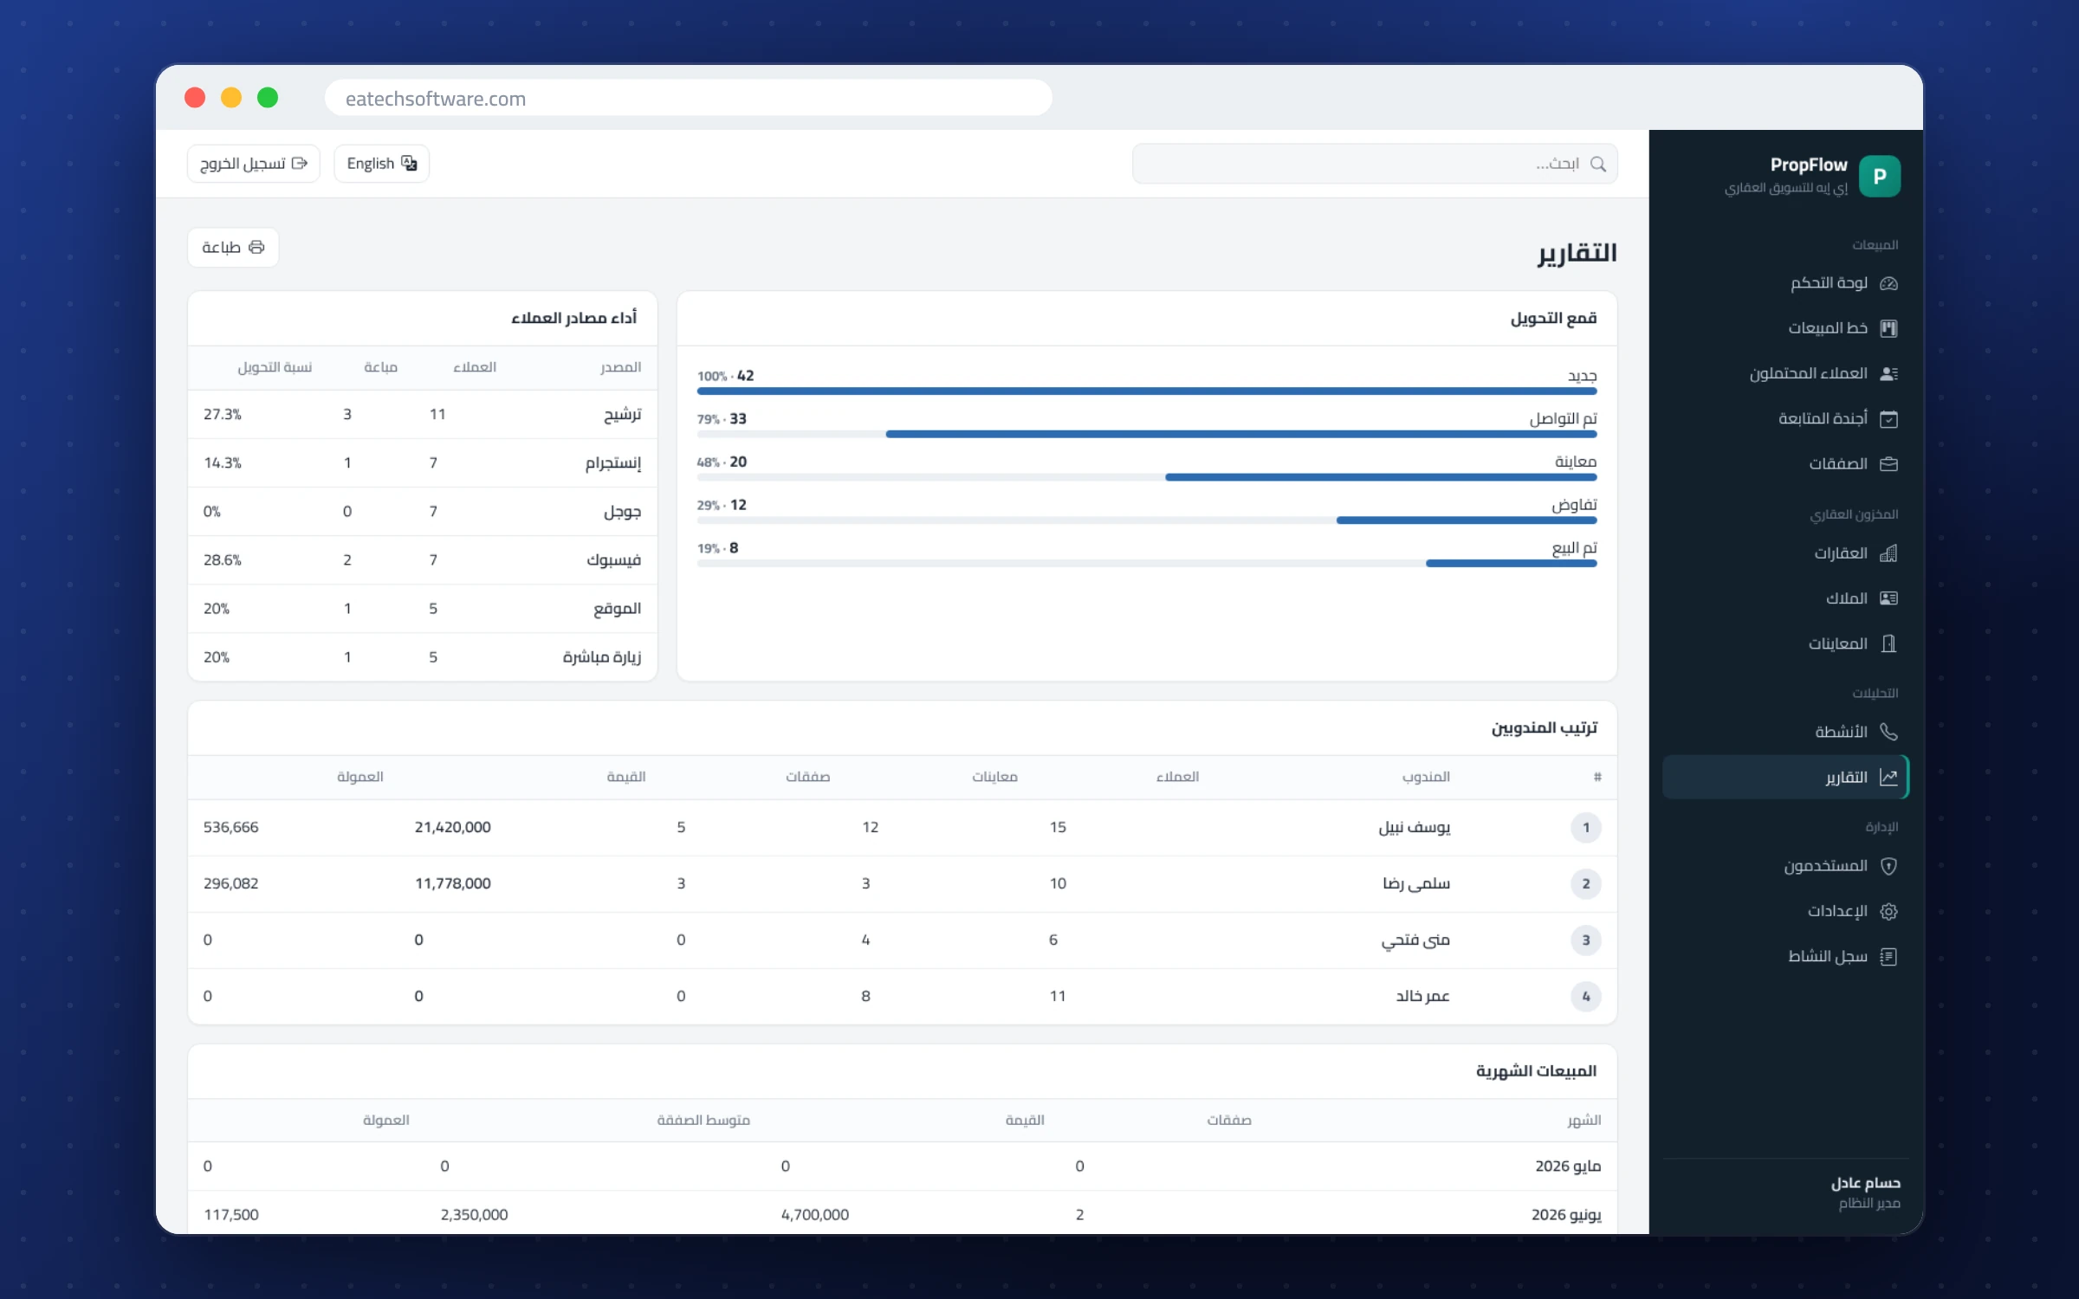Image resolution: width=2079 pixels, height=1299 pixels.
Task: Click the reports (التقارير) chart icon
Action: point(1888,777)
